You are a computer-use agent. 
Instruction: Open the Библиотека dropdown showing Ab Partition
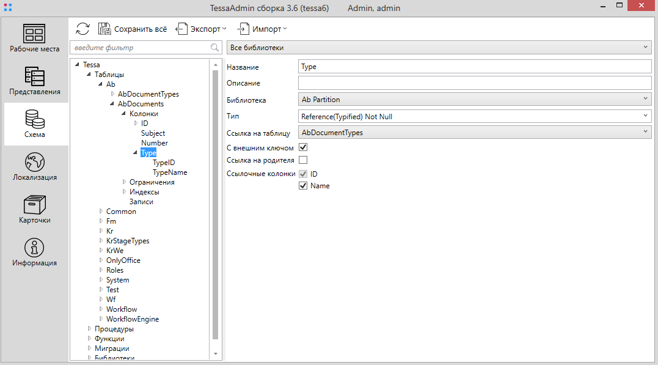point(475,100)
